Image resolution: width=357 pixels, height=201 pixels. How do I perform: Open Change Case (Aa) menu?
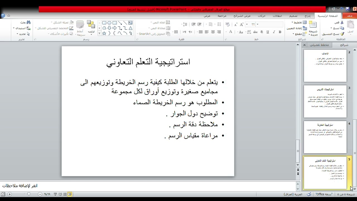tap(241, 32)
